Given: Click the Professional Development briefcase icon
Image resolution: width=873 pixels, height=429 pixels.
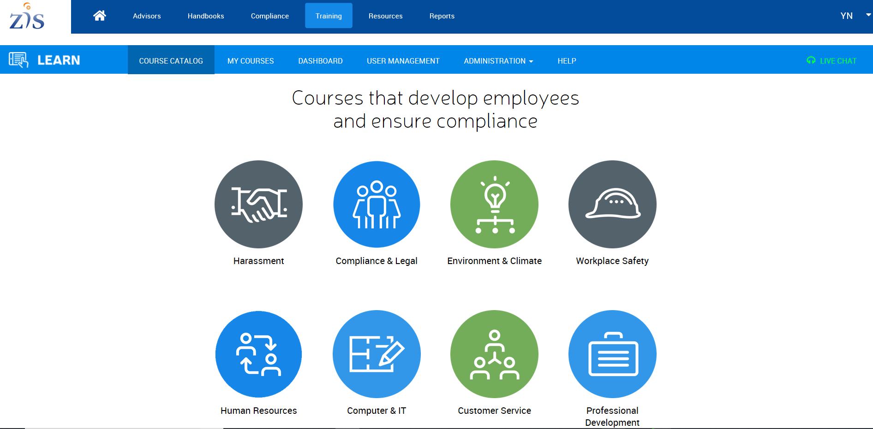Looking at the screenshot, I should [612, 354].
